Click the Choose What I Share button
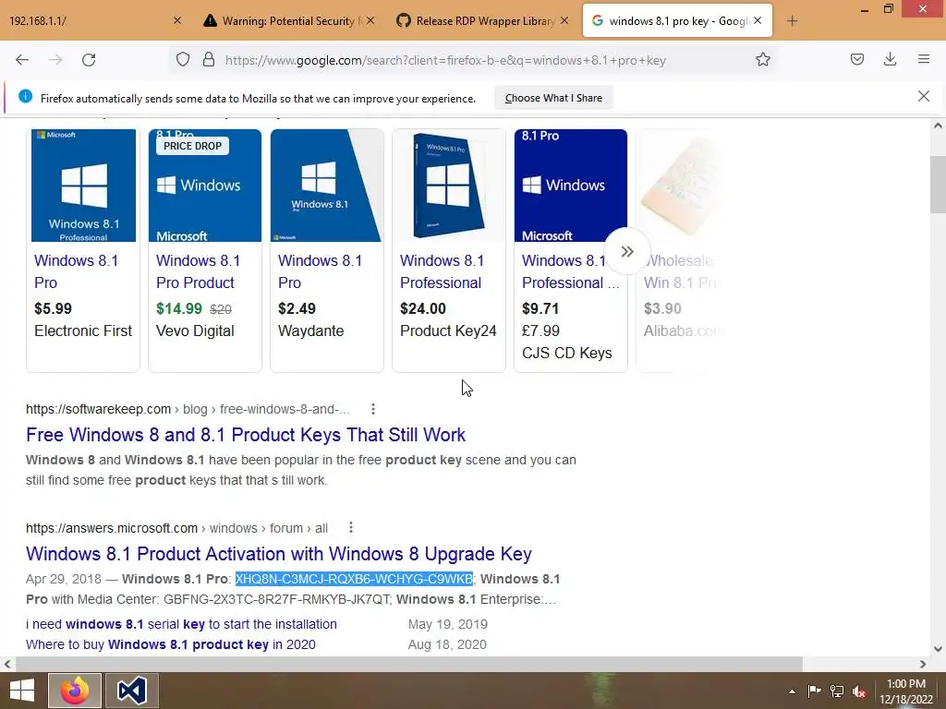This screenshot has width=946, height=709. tap(553, 98)
